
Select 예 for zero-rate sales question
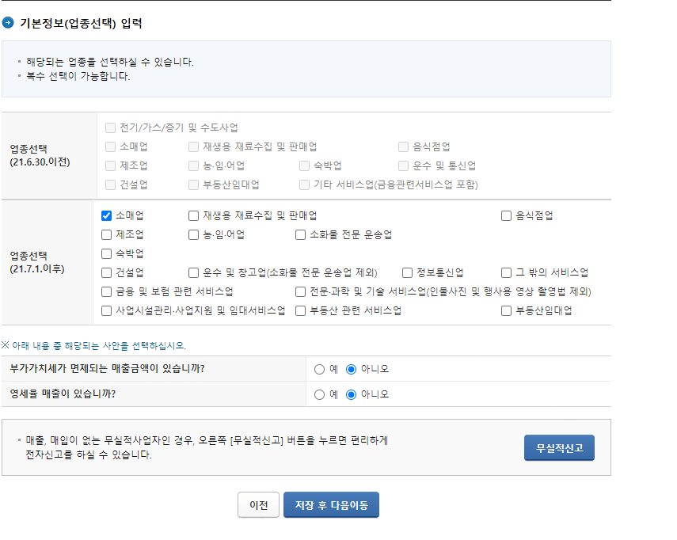320,394
